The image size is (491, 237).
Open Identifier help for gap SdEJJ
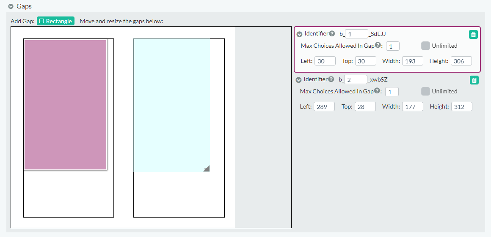tap(332, 33)
